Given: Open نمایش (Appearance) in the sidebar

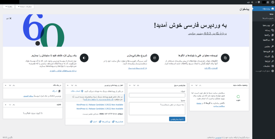Looking at the screenshot, I should 264,47.
